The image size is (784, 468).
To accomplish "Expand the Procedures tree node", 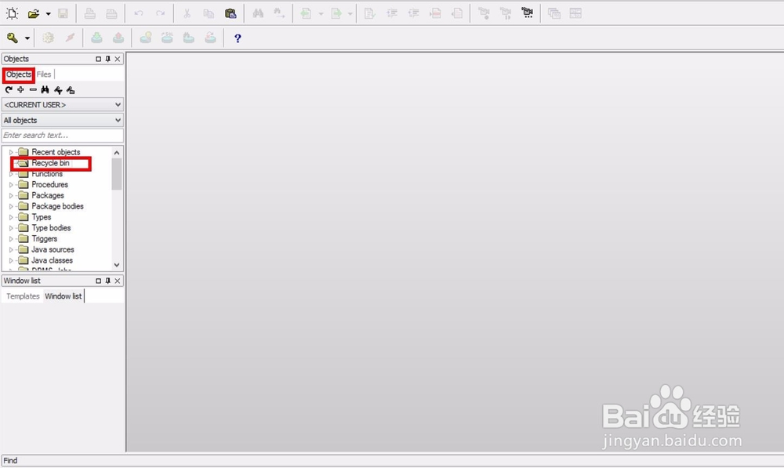I will tap(10, 184).
